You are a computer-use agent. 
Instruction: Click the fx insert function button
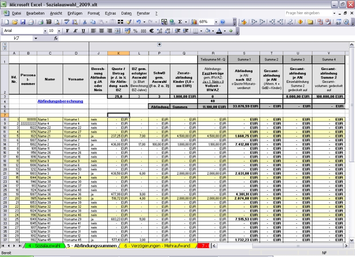coord(56,39)
